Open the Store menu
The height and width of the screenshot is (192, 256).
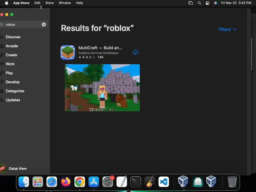click(49, 3)
